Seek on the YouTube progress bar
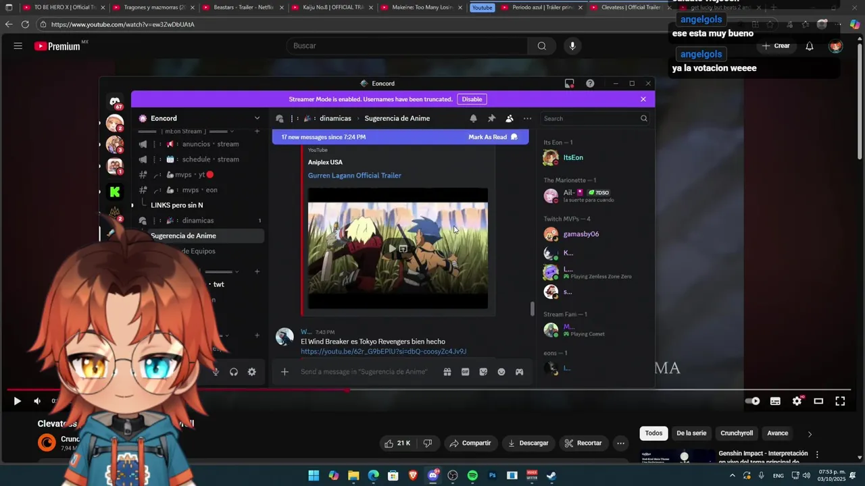This screenshot has height=486, width=865. tap(429, 390)
